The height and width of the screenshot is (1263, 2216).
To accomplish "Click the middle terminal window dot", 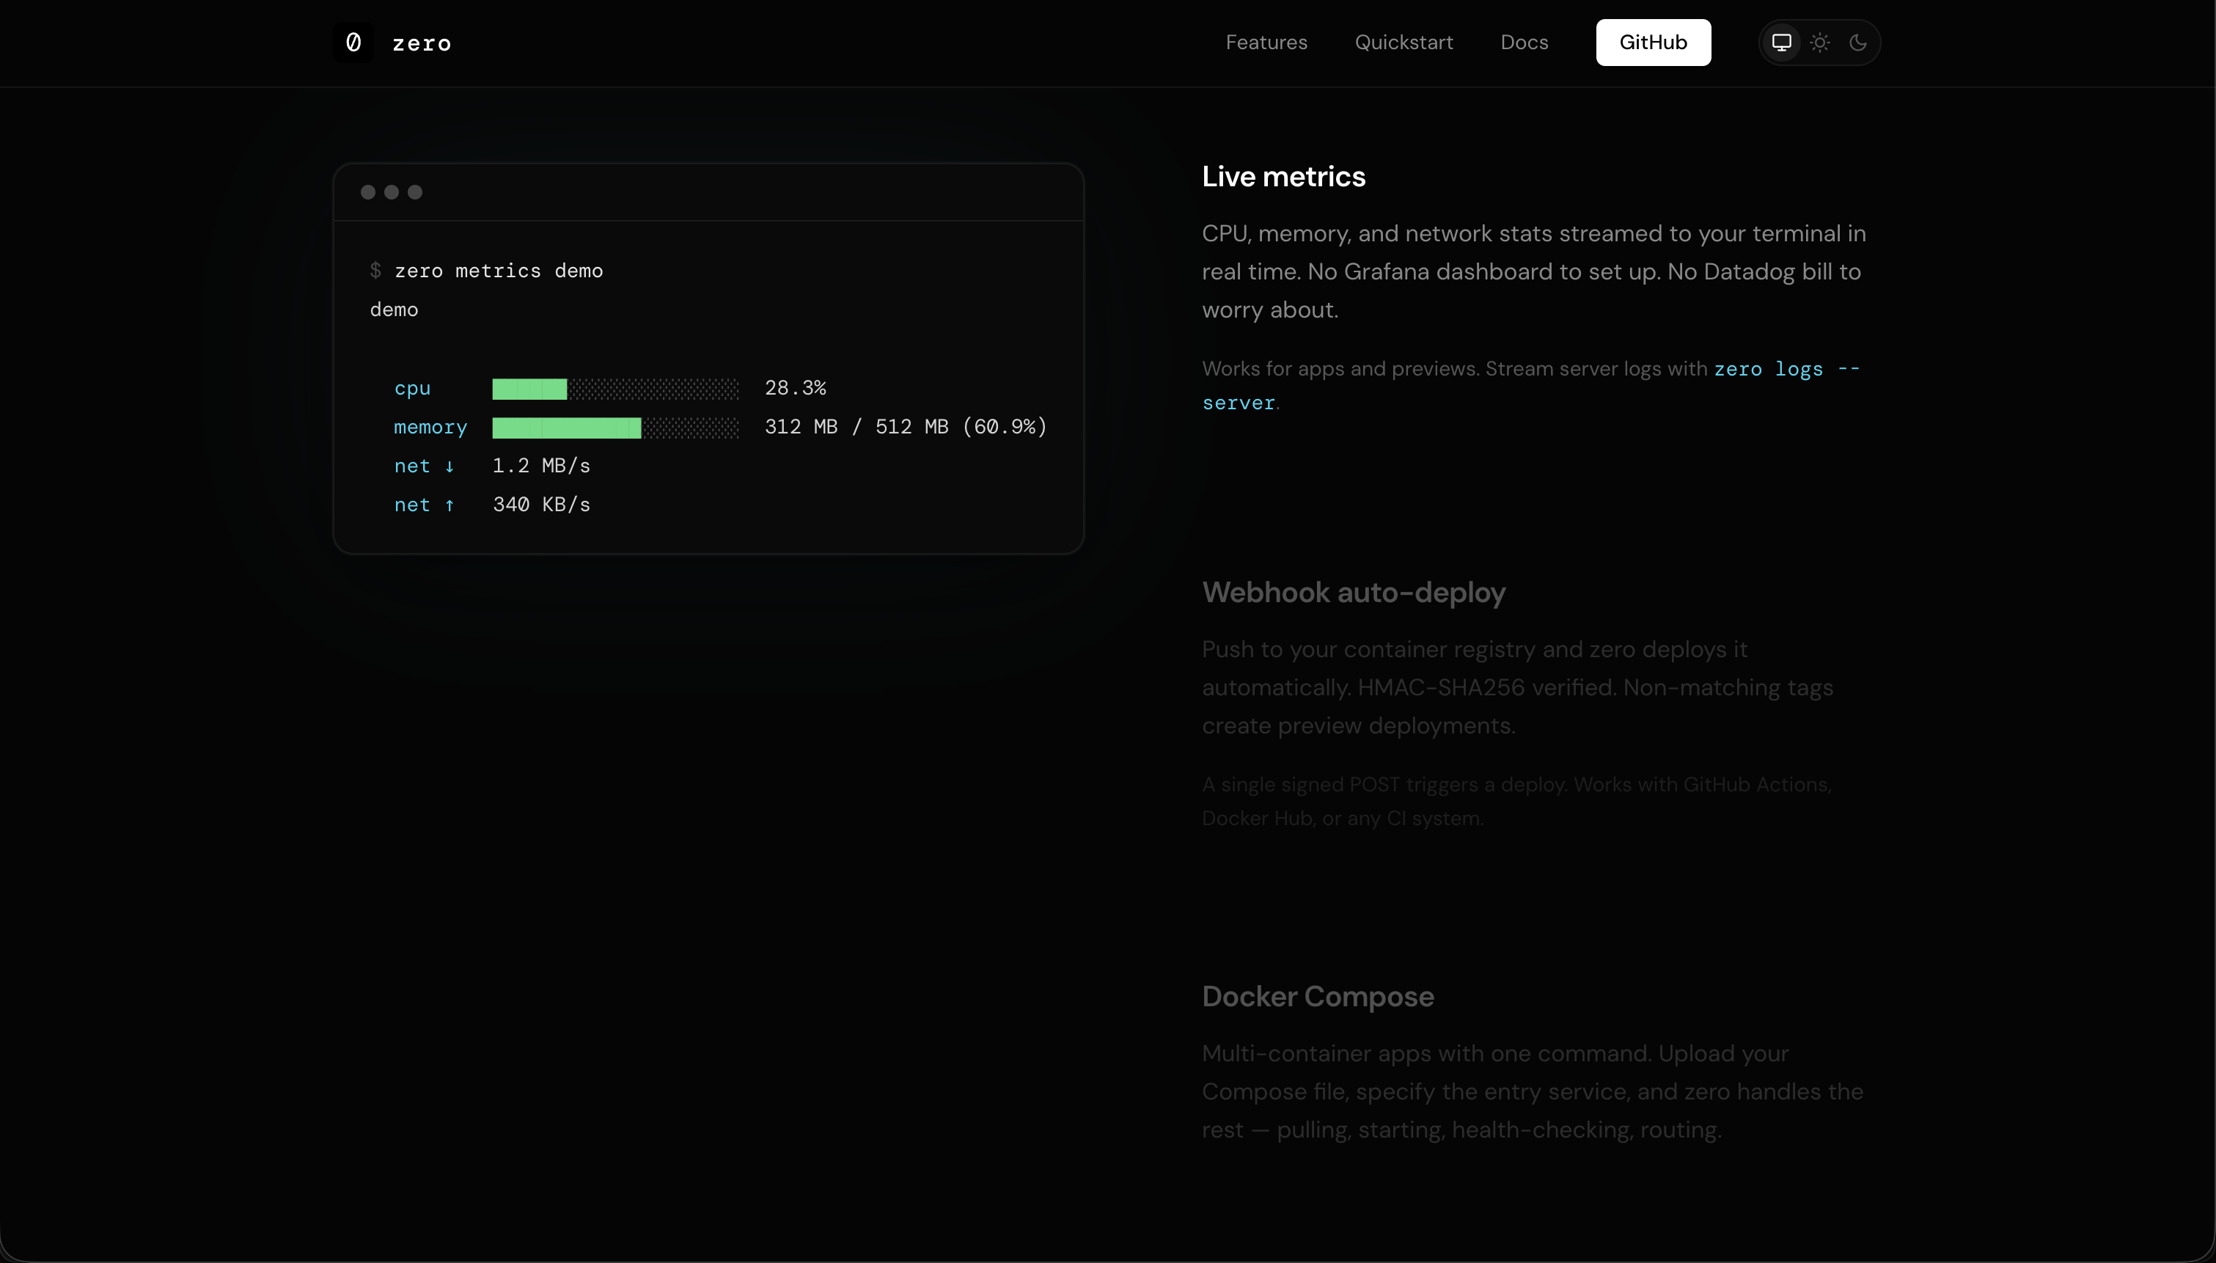I will coord(392,193).
